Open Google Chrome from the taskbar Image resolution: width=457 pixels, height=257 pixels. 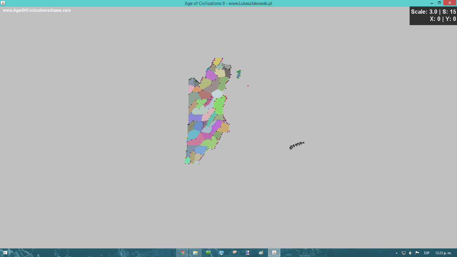coord(183,253)
